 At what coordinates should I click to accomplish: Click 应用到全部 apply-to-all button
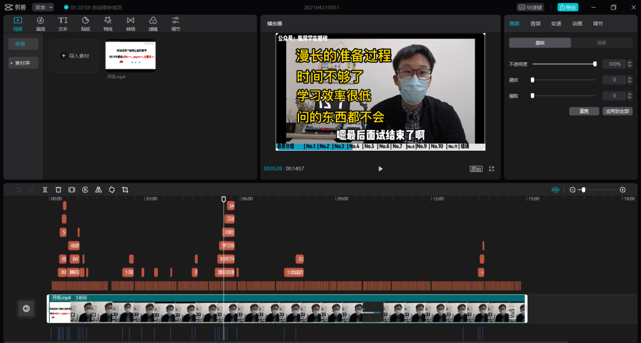617,111
